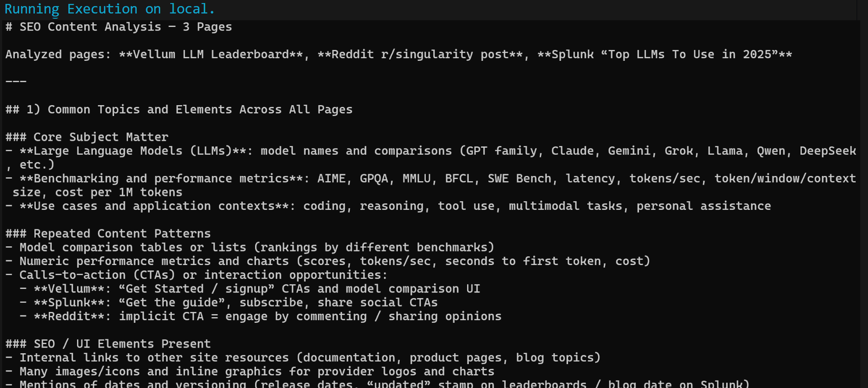The width and height of the screenshot is (868, 388).
Task: Click the '### SEO / UI Elements Present' heading
Action: tap(108, 344)
